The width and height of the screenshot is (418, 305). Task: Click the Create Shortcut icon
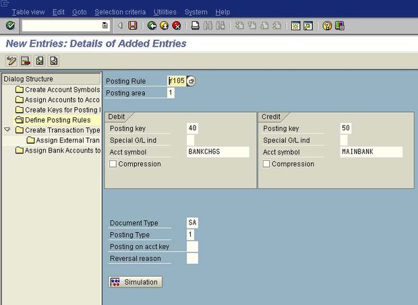[308, 26]
